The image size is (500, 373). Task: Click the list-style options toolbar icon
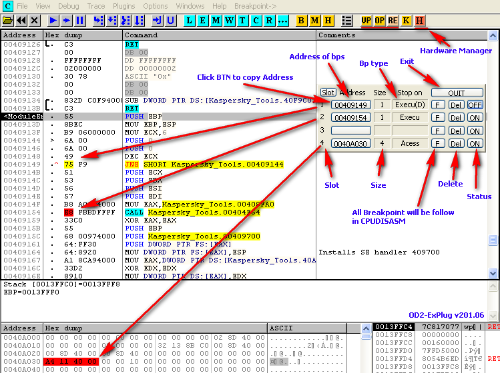346,21
